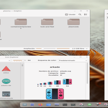Select the plasmoids folder
This screenshot has height=108, width=108.
point(73,23)
